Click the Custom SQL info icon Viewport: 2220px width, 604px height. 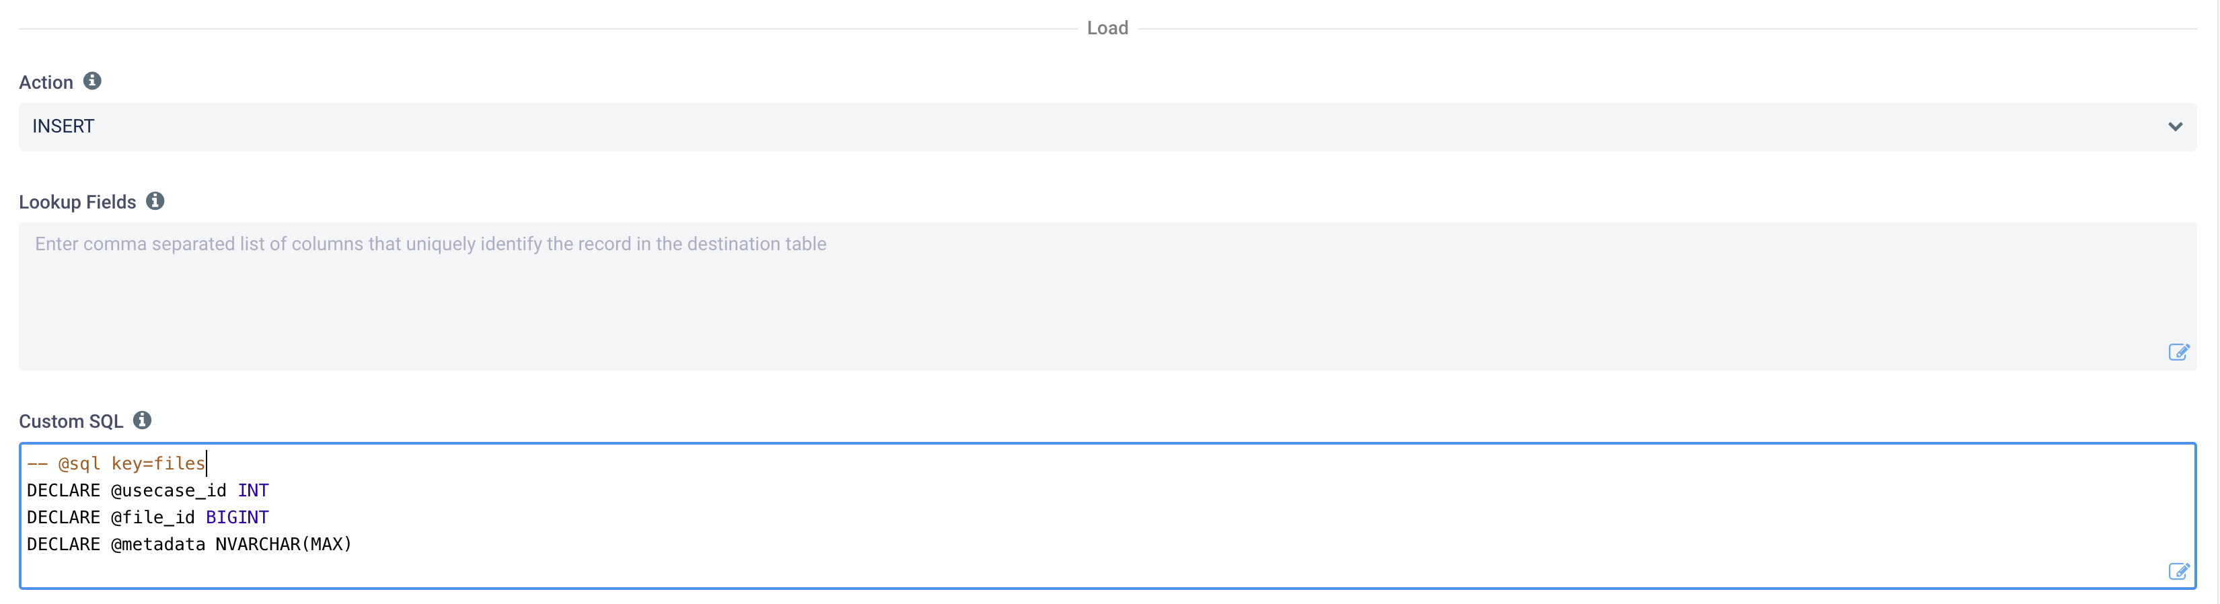click(142, 420)
